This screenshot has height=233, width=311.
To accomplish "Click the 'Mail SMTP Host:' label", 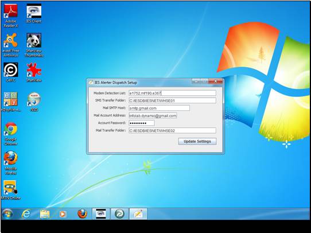I will (114, 108).
